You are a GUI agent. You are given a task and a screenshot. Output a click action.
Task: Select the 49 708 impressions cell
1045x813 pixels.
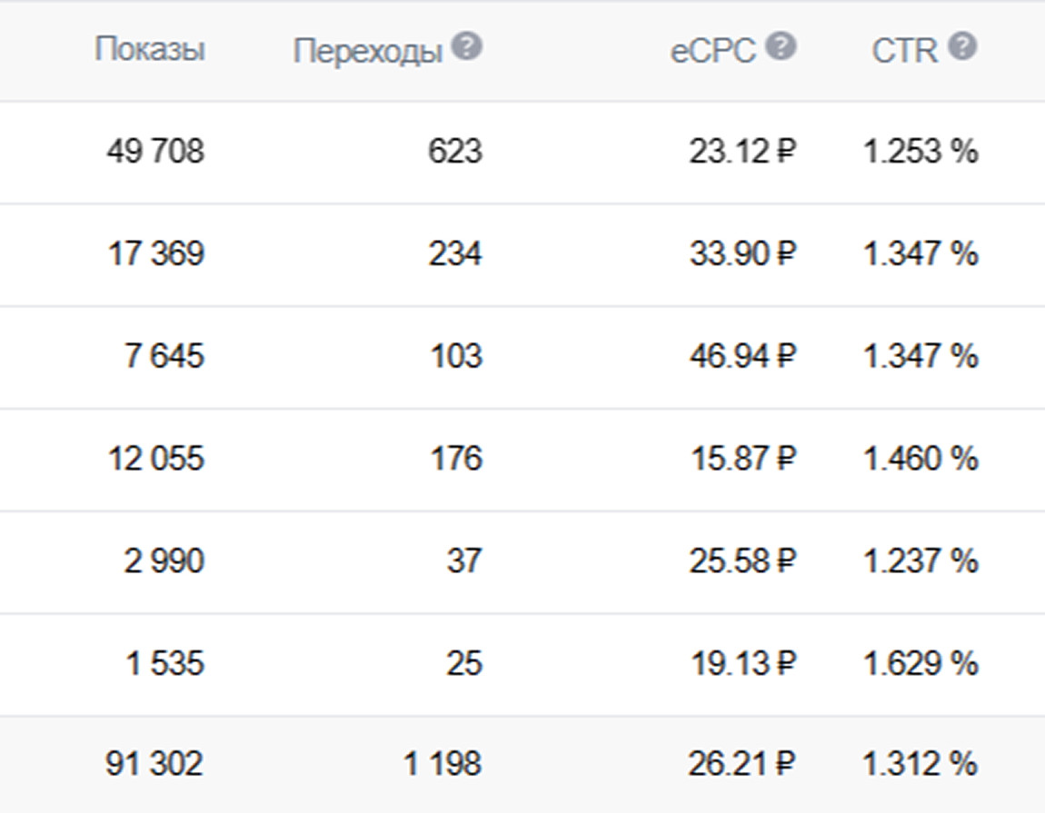[x=154, y=152]
